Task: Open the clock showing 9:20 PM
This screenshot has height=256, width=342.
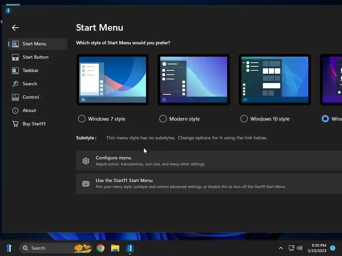Action: [x=317, y=248]
